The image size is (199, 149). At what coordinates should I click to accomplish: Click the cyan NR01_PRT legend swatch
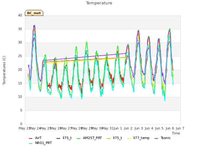(x=30, y=143)
